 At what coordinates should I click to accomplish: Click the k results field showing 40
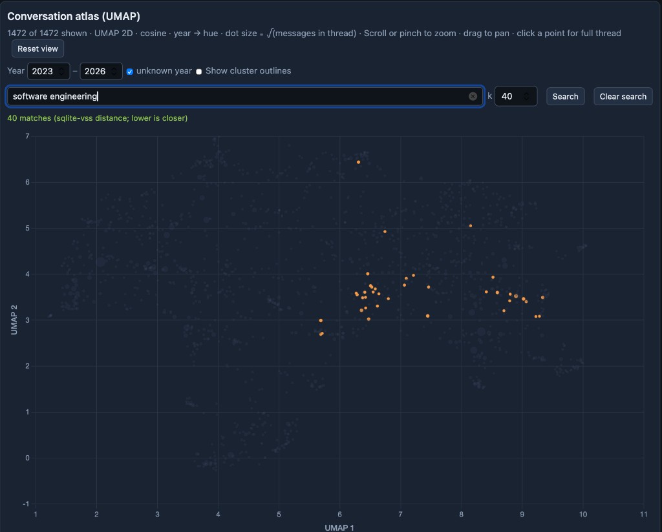click(x=508, y=96)
